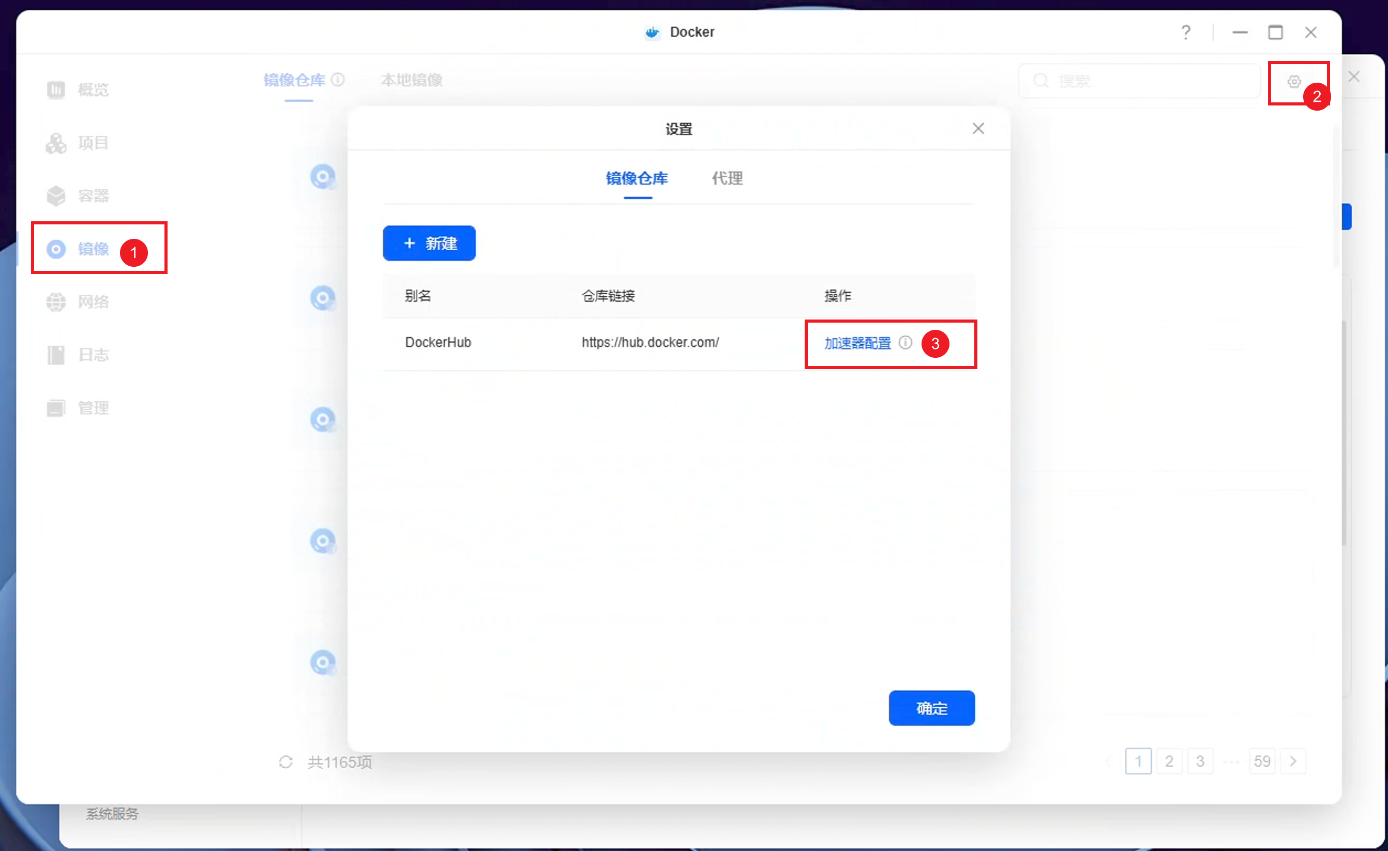
Task: Close the background window with its X
Action: click(x=1354, y=77)
